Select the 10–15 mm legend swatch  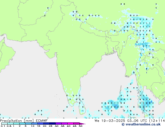pos(34,124)
